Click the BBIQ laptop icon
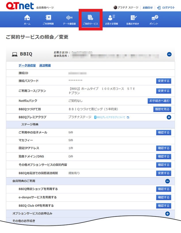The image size is (181, 233). (x=15, y=54)
